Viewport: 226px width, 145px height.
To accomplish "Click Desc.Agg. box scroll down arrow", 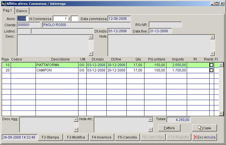I will coord(76,130).
